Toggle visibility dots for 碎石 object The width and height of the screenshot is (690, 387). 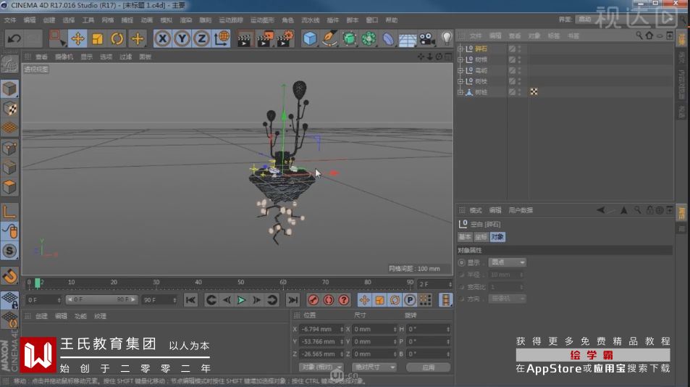pyautogui.click(x=520, y=49)
